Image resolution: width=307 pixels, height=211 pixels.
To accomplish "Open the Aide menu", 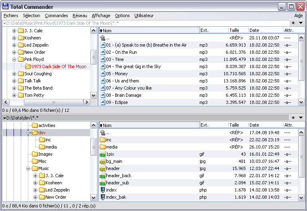I will tap(299, 16).
